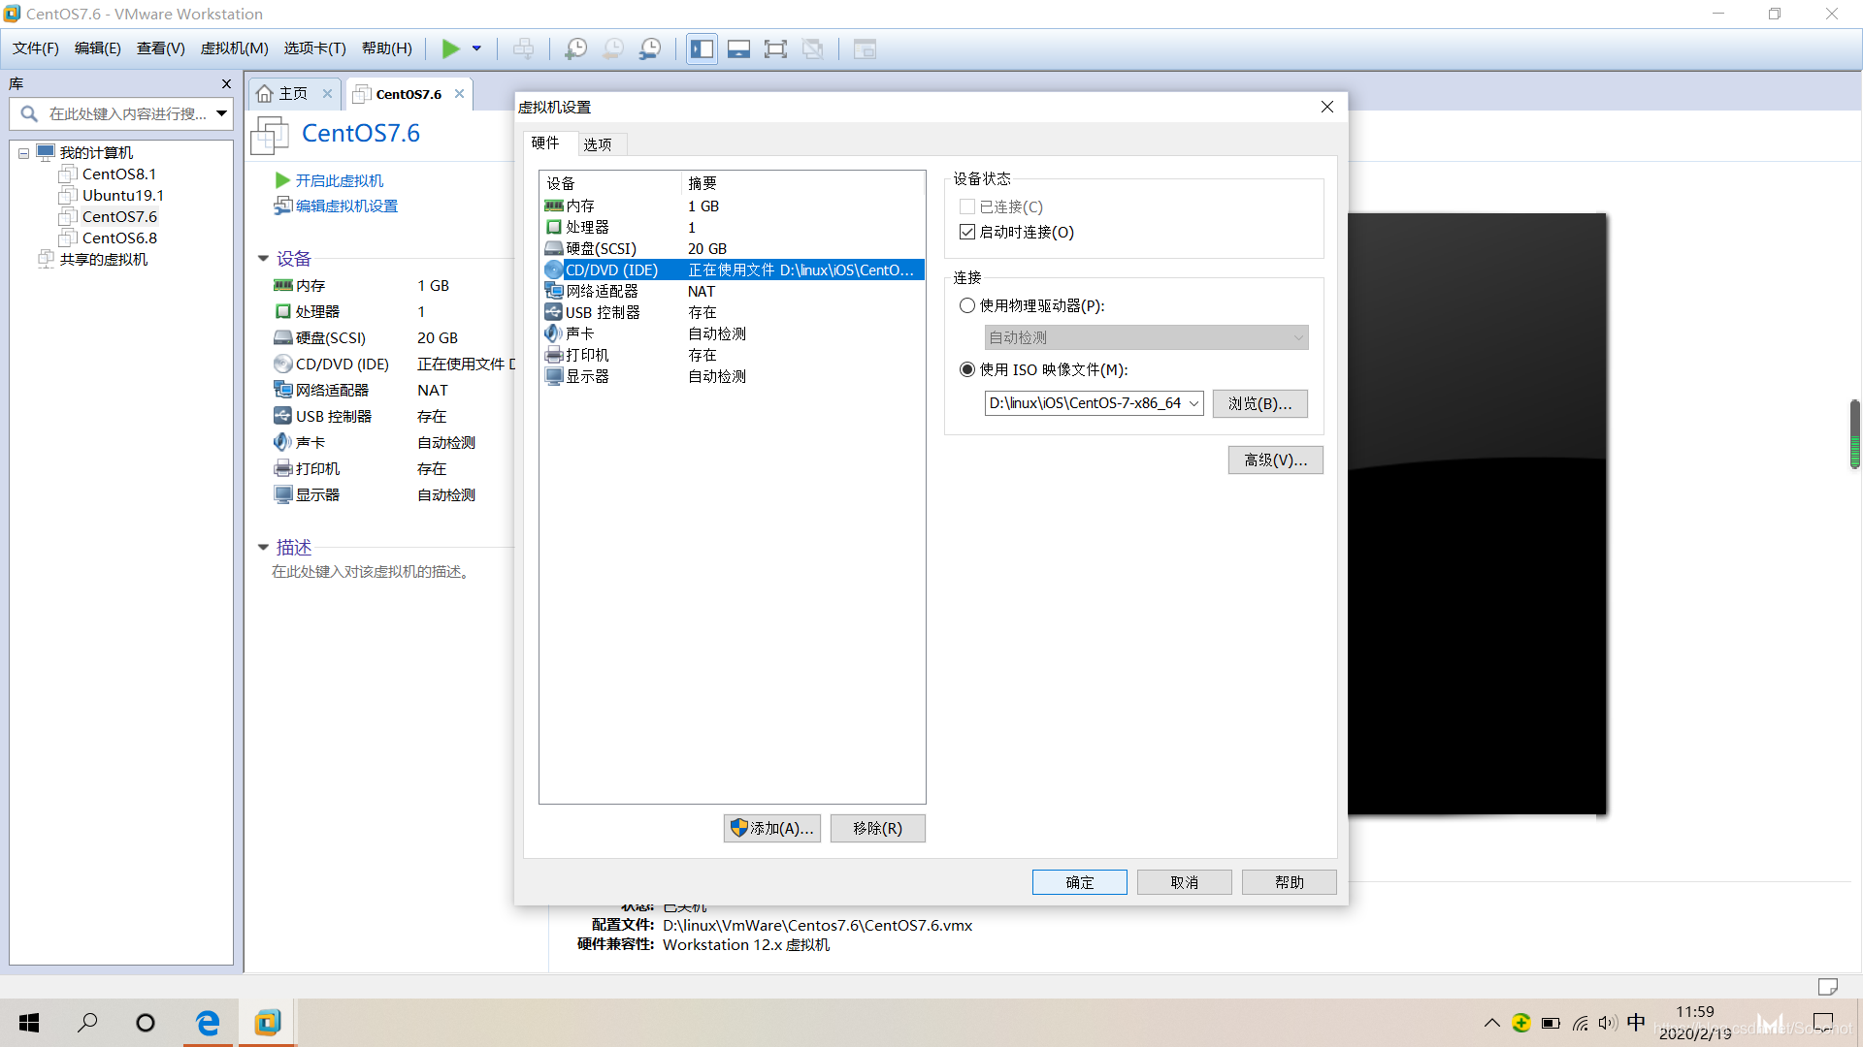Click the description text field placeholder

point(373,573)
